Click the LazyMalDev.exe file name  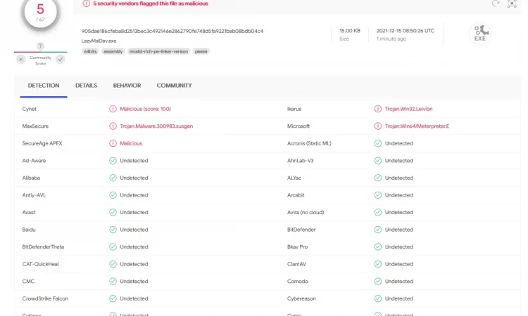99,41
